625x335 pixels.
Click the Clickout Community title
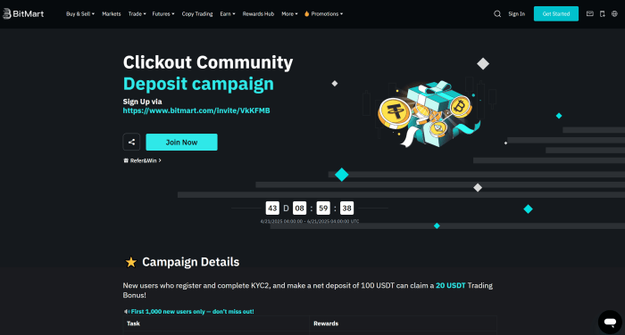pos(208,62)
